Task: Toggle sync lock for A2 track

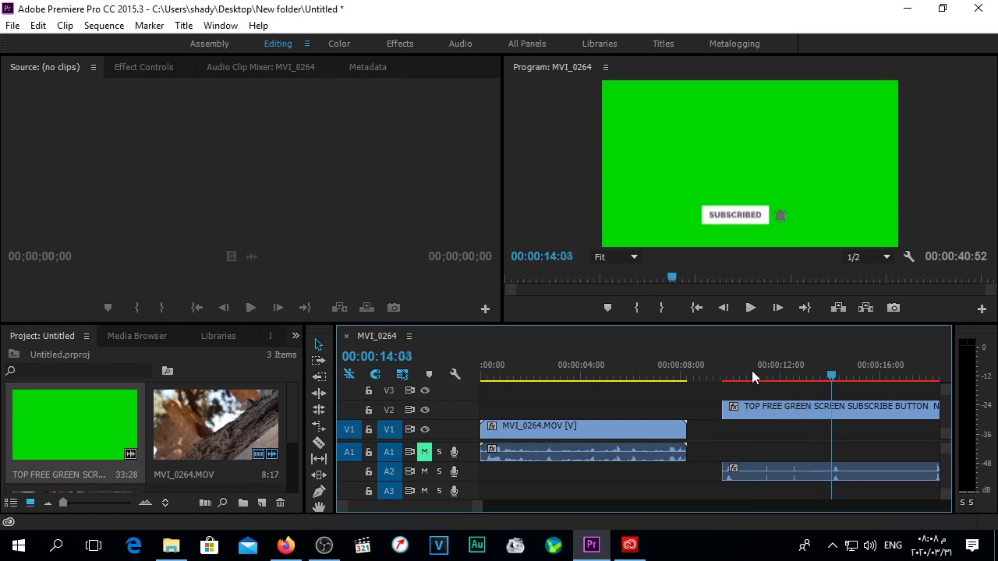Action: point(409,471)
